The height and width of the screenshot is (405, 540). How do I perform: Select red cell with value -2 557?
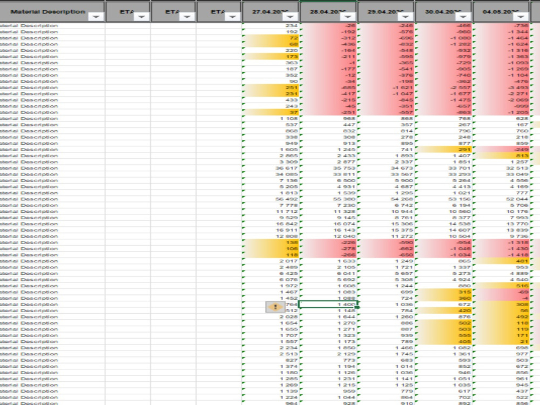[444, 87]
